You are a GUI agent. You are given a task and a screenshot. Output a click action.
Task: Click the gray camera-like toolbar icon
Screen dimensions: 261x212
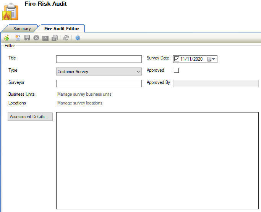45,38
